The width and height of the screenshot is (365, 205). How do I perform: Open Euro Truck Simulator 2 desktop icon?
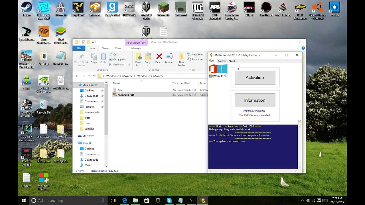(x=27, y=108)
